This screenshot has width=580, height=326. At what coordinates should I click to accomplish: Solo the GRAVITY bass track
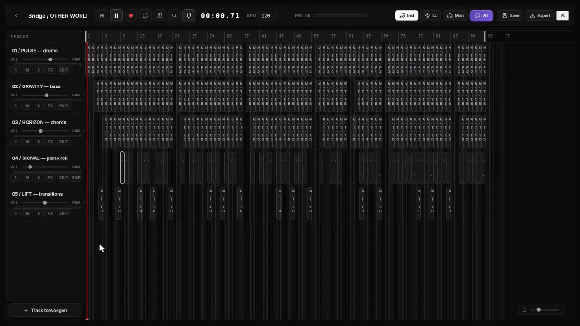39,106
